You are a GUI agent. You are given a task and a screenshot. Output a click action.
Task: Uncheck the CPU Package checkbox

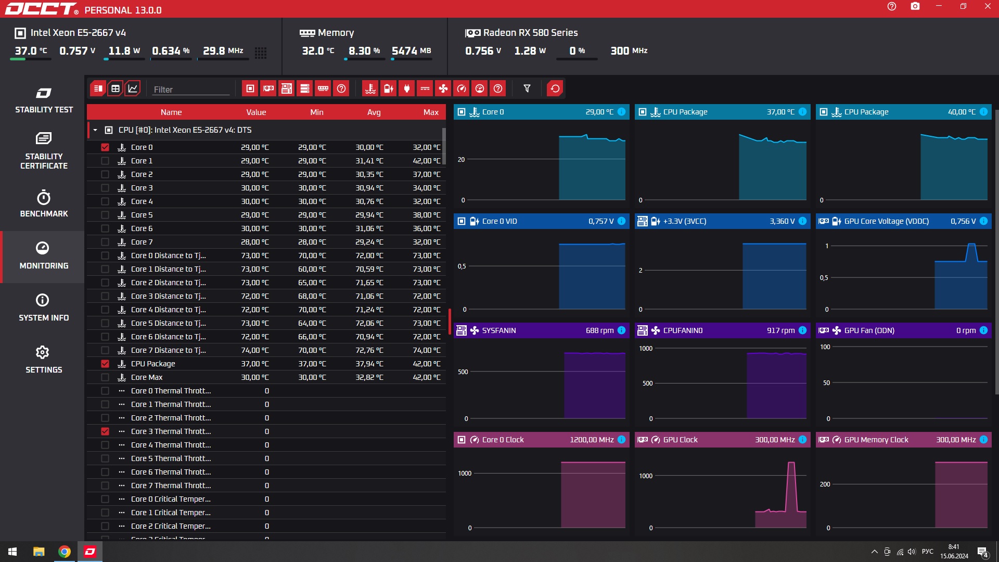pyautogui.click(x=105, y=364)
